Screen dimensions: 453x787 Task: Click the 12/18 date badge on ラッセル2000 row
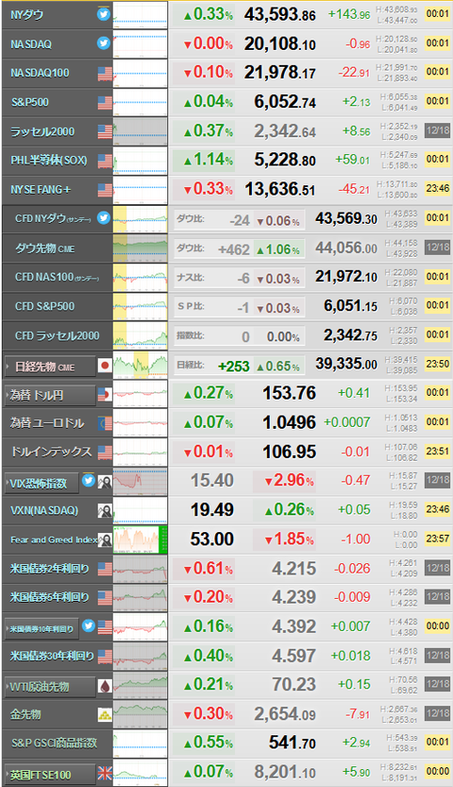(x=438, y=130)
